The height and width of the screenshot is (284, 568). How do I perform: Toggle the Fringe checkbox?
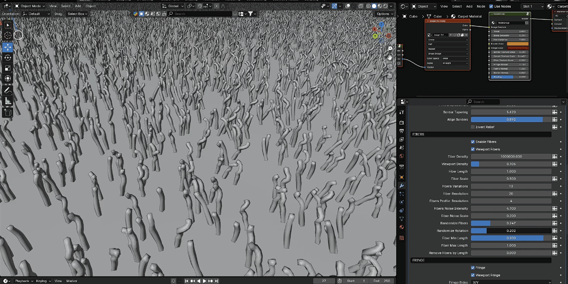[473, 267]
